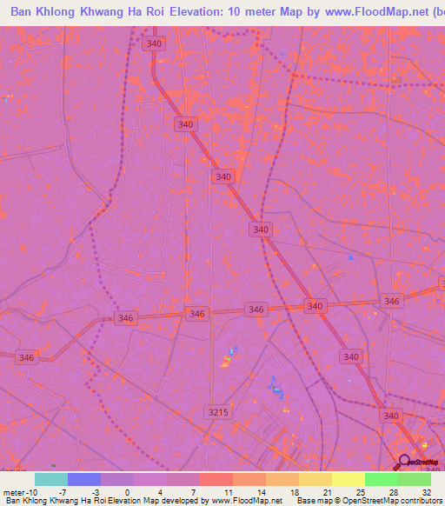Open www.FloodMap.net link in the title
The height and width of the screenshot is (506, 445).
pyautogui.click(x=377, y=12)
